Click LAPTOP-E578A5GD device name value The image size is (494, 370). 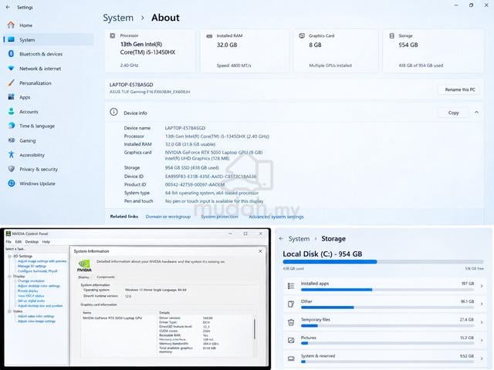185,128
